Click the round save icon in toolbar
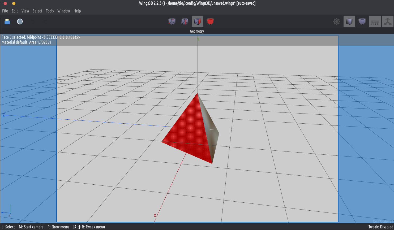 (x=20, y=21)
